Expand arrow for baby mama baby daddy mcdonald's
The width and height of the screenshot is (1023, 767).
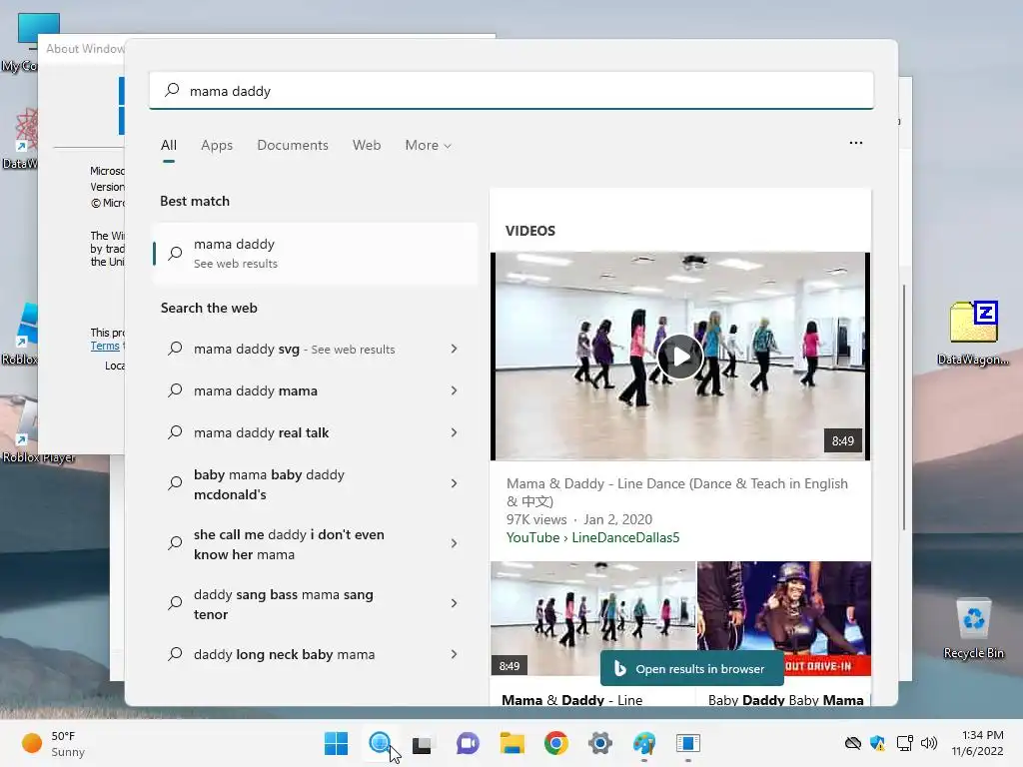tap(455, 483)
